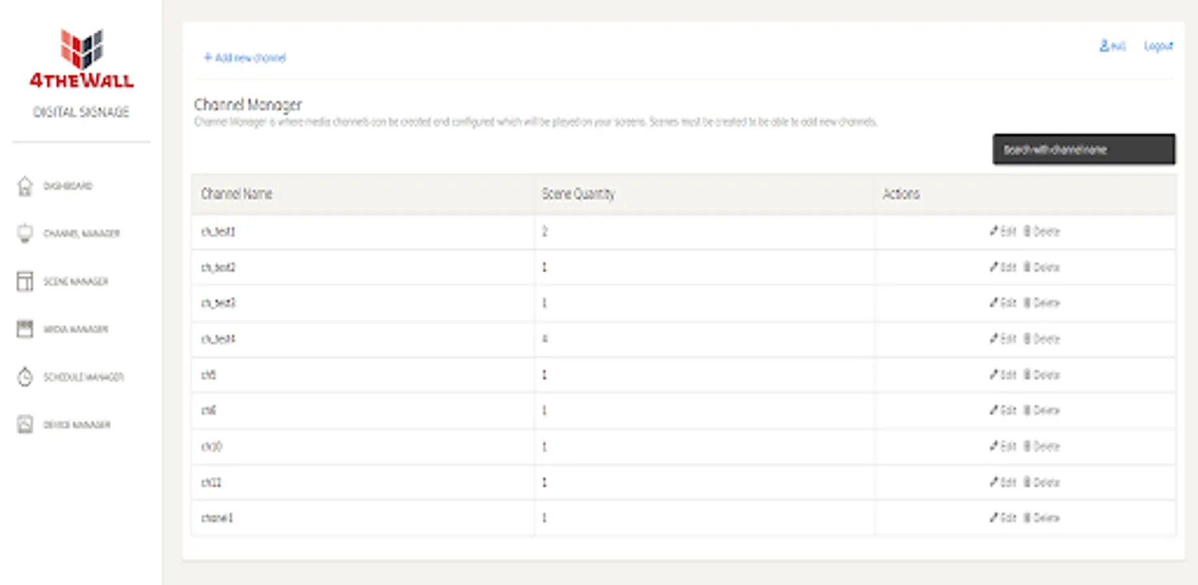This screenshot has height=585, width=1198.
Task: Click the 4TheWall logo
Action: (81, 58)
